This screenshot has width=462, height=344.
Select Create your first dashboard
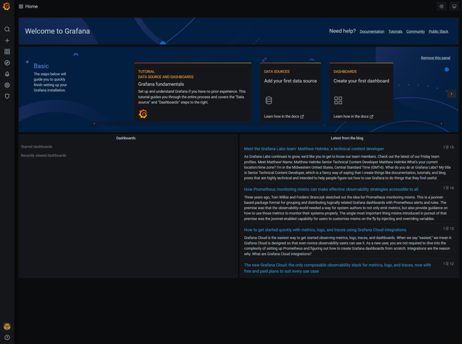tap(361, 81)
